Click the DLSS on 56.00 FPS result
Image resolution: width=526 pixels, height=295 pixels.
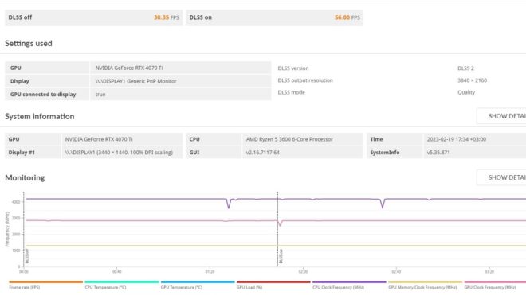point(274,17)
